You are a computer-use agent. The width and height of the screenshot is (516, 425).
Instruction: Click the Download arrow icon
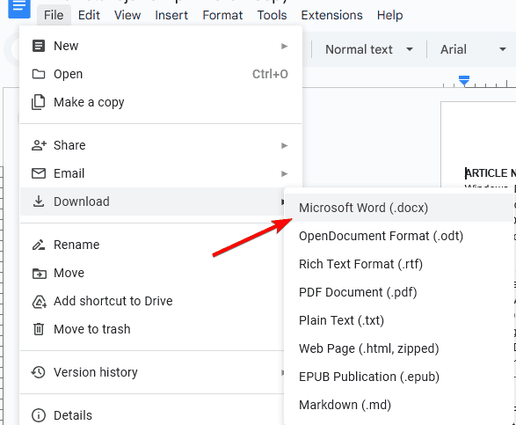tap(39, 202)
